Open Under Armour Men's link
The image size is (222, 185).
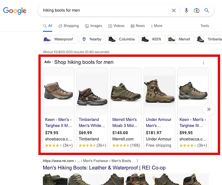pos(159,122)
